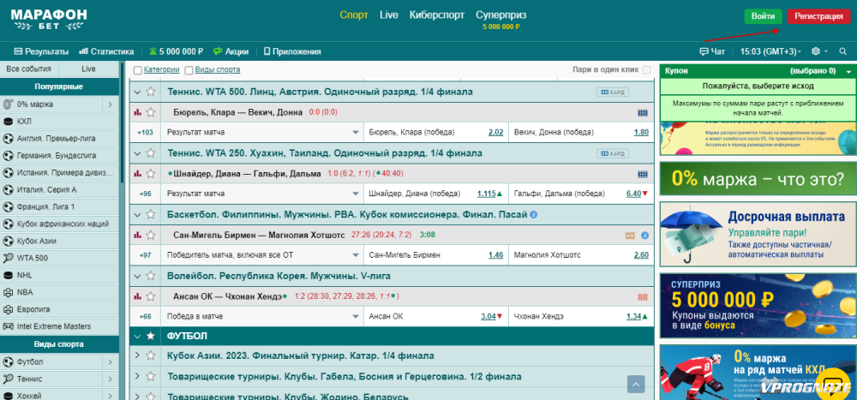This screenshot has width=857, height=400.
Task: Star the Теннис WTA 500 Линц league
Action: (x=151, y=92)
